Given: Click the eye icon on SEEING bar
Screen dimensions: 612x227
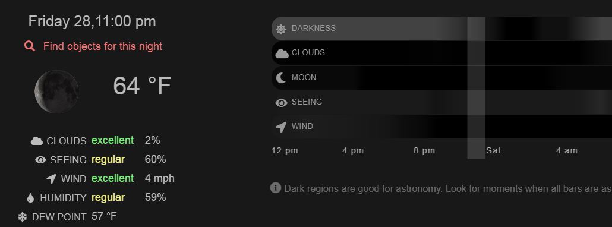Looking at the screenshot, I should pyautogui.click(x=282, y=103).
